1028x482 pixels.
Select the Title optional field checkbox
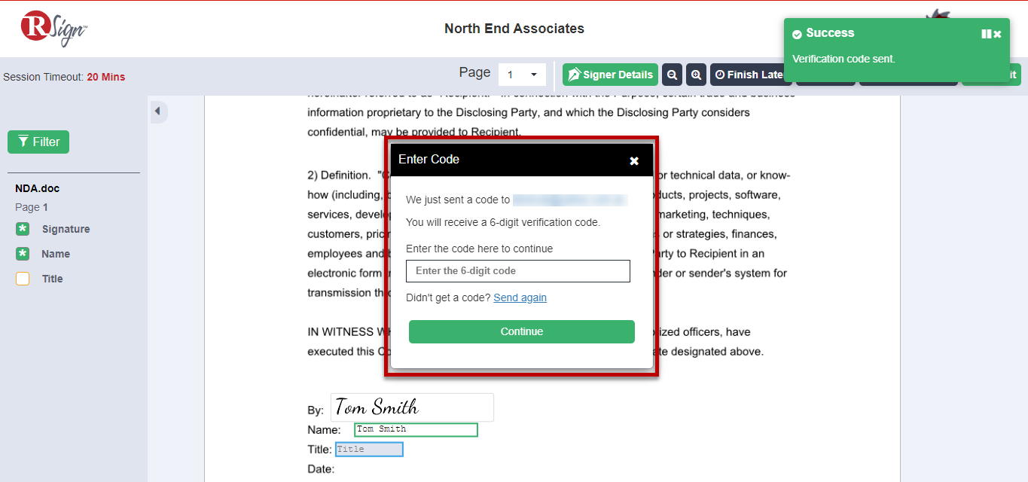tap(23, 279)
